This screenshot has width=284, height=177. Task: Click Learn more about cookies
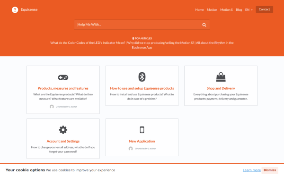pyautogui.click(x=252, y=170)
